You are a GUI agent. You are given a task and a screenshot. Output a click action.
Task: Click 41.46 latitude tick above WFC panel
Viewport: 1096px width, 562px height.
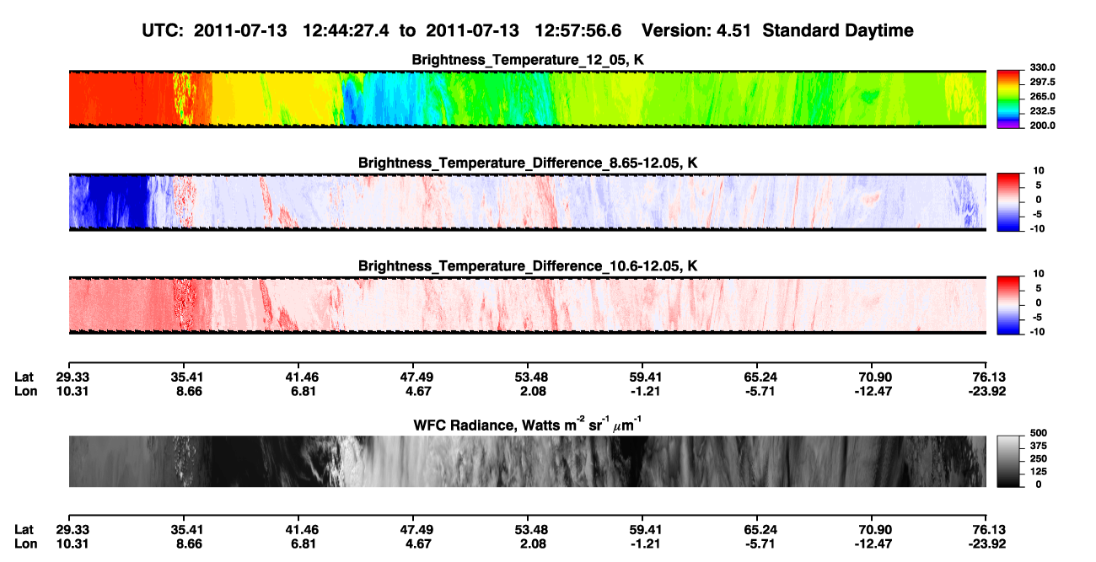302,377
